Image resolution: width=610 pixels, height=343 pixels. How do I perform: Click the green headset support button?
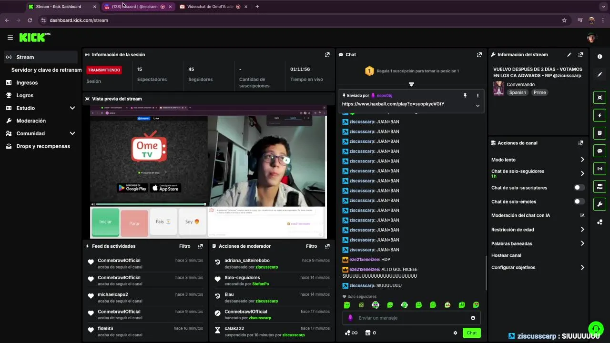(x=596, y=329)
